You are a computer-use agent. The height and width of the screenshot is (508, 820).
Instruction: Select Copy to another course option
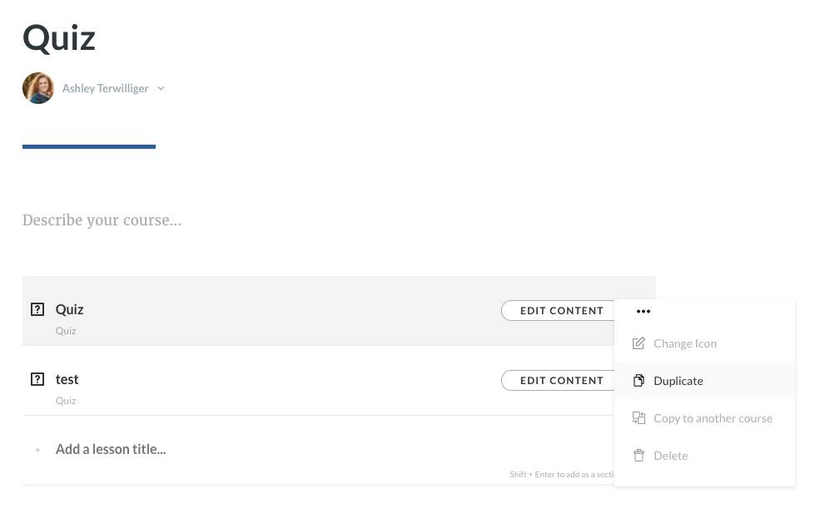click(x=713, y=418)
